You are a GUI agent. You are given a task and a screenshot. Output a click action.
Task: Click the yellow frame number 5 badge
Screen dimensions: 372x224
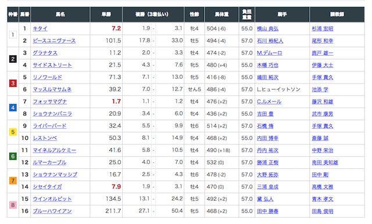pos(13,132)
